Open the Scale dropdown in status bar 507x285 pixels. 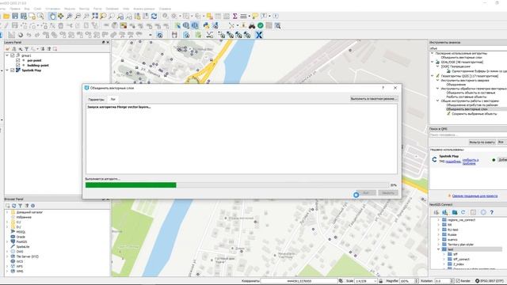click(375, 281)
